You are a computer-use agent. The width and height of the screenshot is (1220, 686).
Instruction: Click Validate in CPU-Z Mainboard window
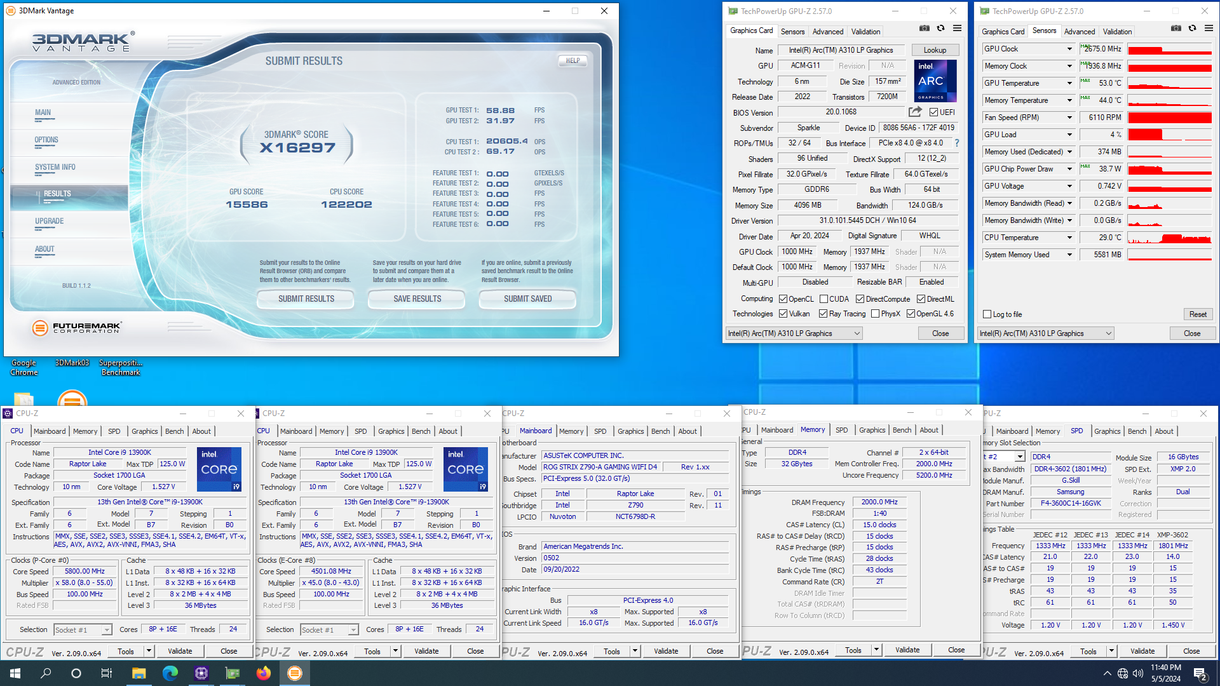[666, 651]
